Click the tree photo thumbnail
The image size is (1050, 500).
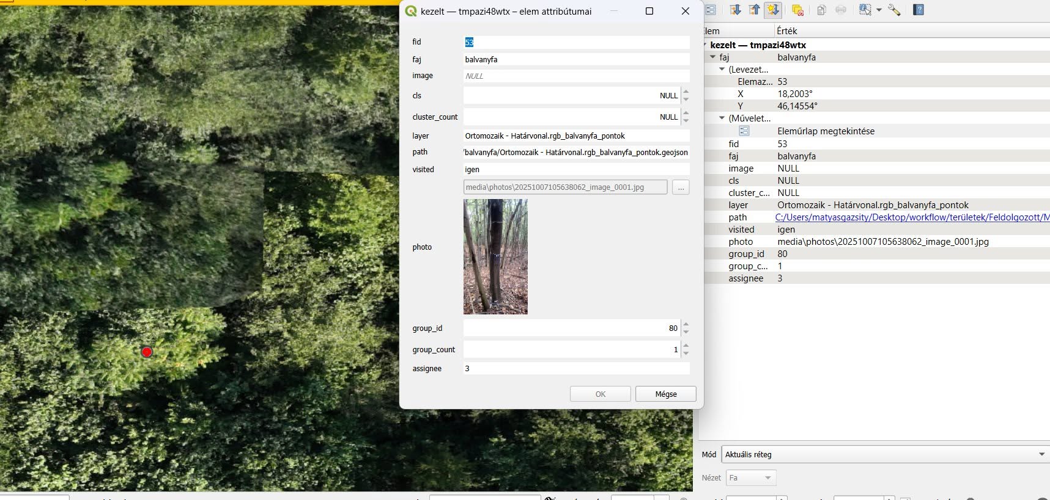495,256
